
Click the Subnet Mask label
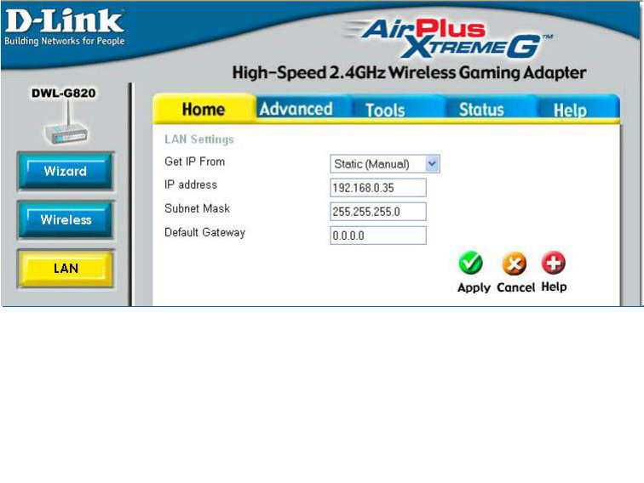pyautogui.click(x=197, y=208)
